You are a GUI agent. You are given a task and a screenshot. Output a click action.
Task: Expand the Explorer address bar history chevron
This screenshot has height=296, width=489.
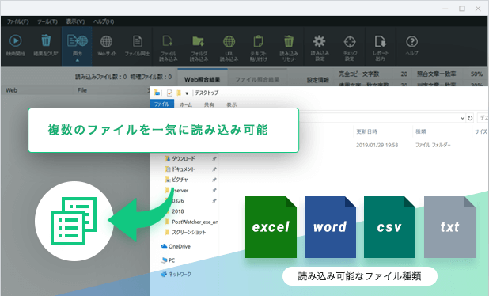click(x=462, y=118)
